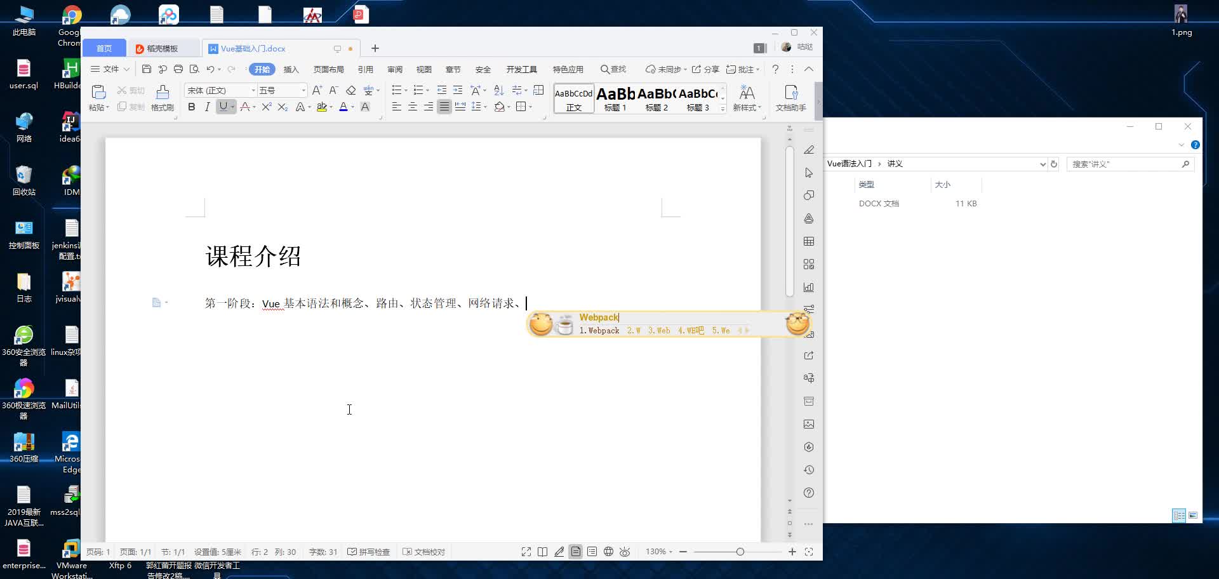Image resolution: width=1219 pixels, height=579 pixels.
Task: Toggle Underline formatting
Action: [x=223, y=107]
